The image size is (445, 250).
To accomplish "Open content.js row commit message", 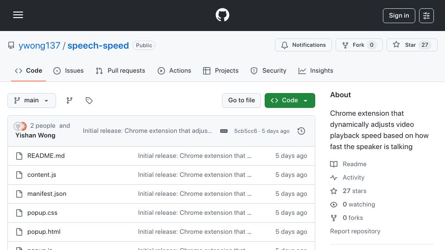I will (195, 175).
